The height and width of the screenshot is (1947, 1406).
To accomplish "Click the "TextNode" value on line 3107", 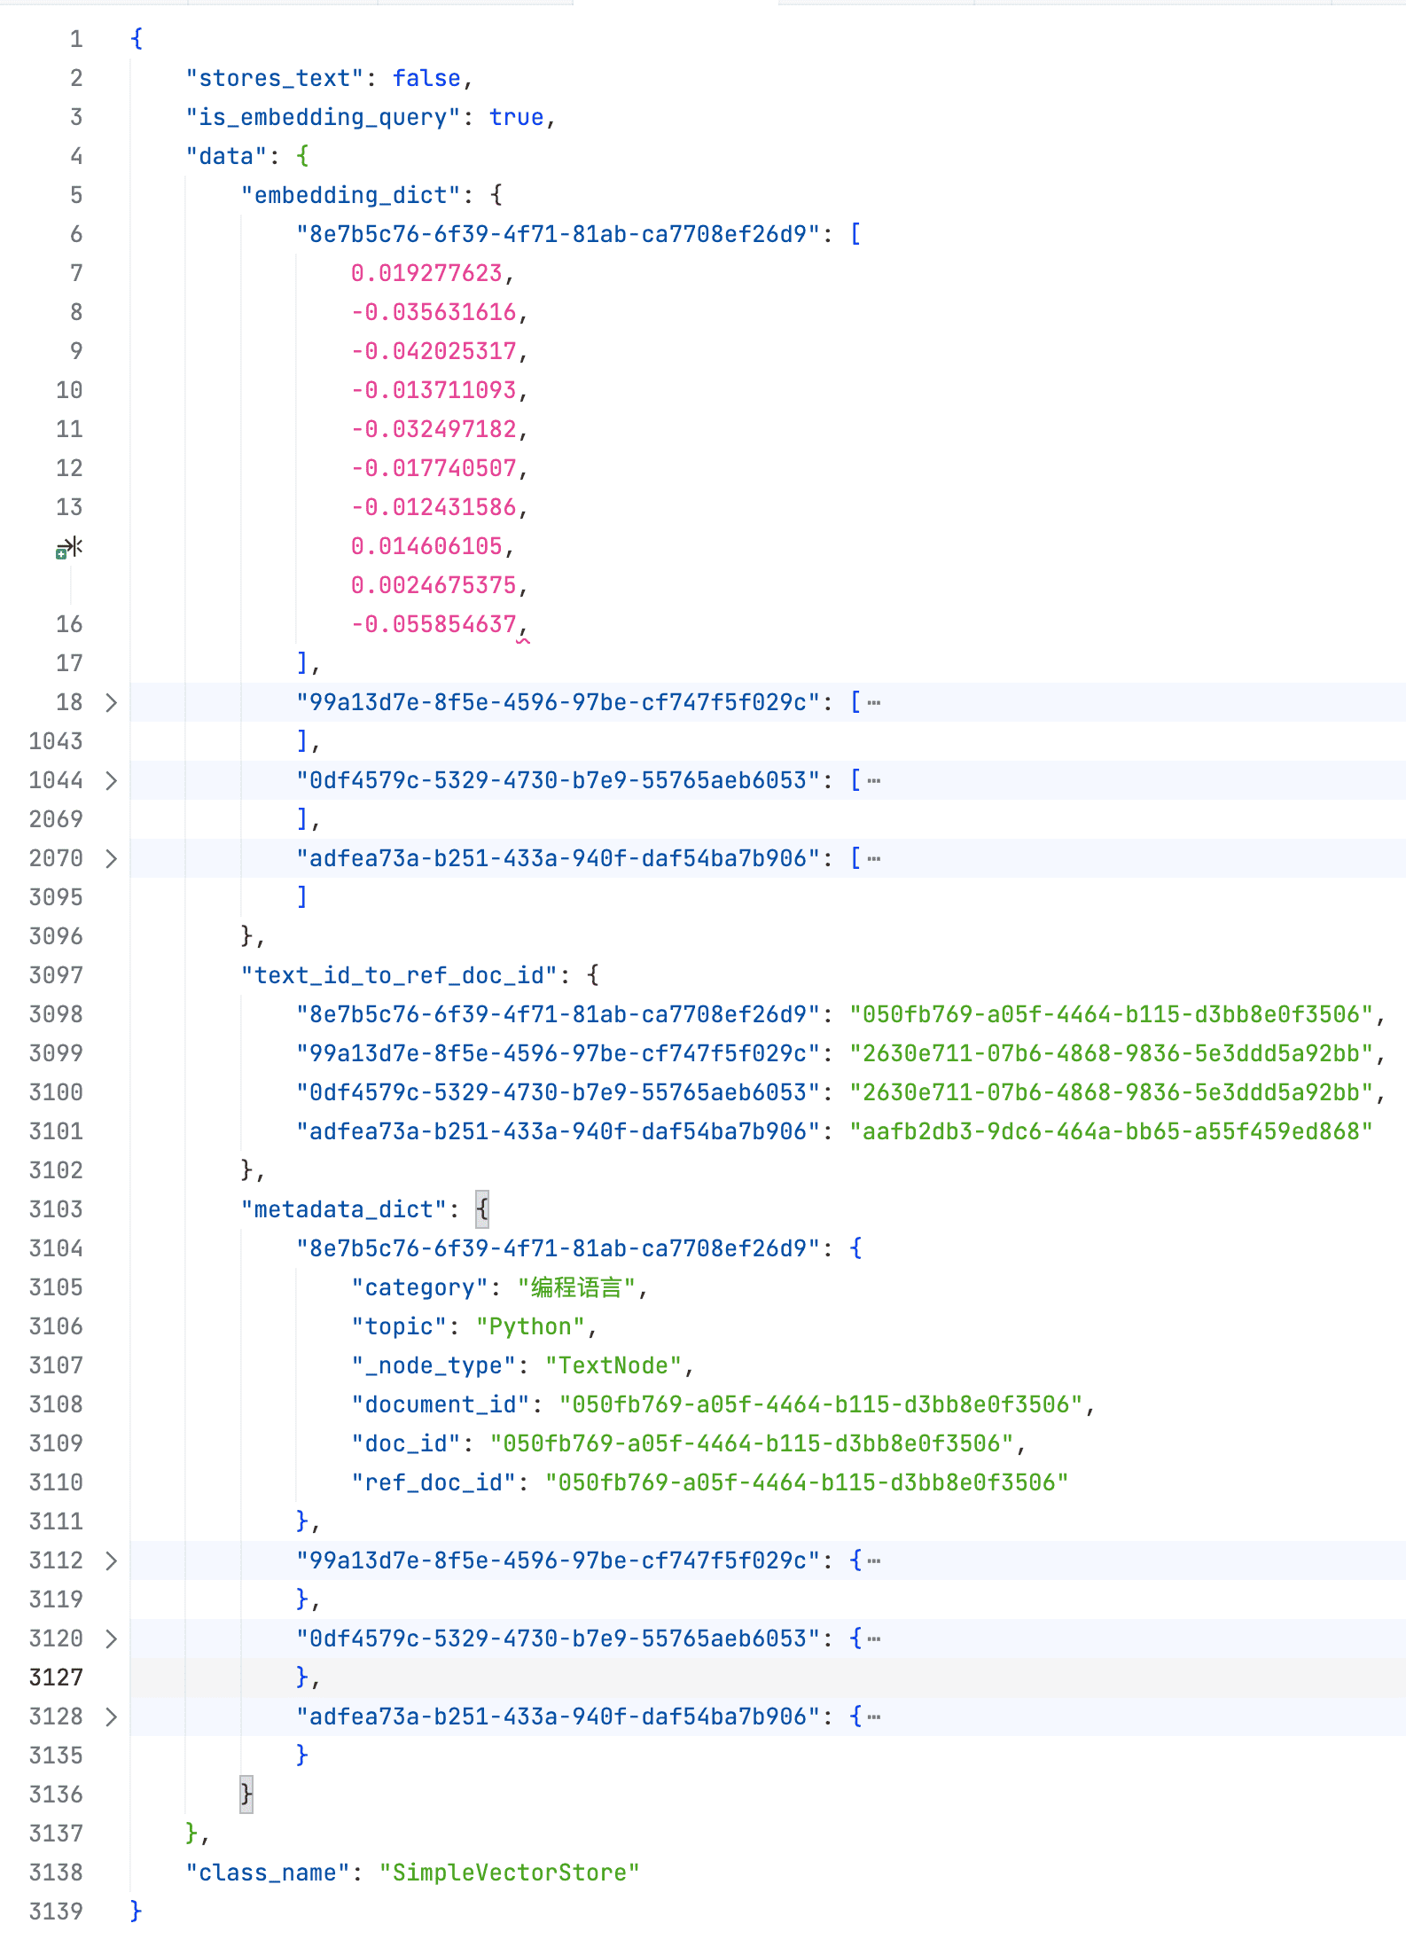I will pos(613,1365).
